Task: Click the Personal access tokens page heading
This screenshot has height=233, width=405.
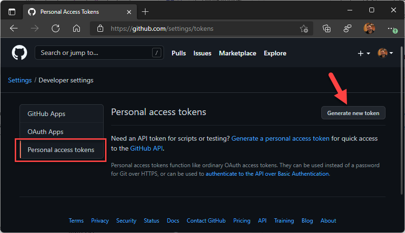Action: coord(159,112)
